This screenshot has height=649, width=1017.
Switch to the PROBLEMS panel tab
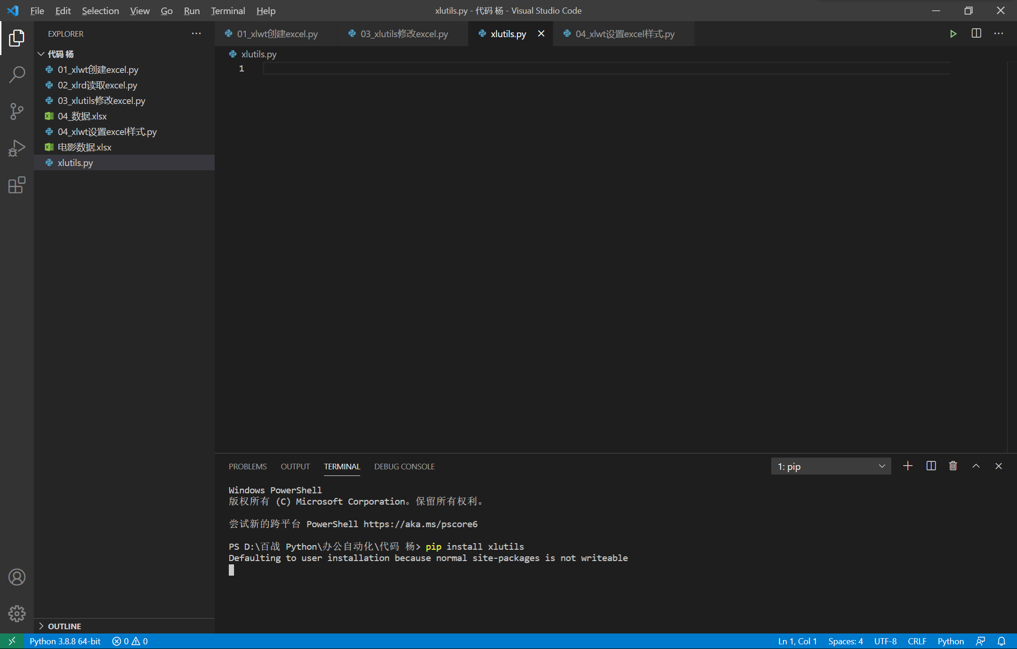248,467
